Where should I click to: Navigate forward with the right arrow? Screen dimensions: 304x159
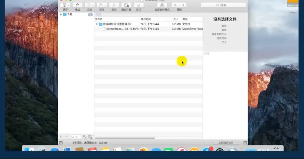point(183,5)
